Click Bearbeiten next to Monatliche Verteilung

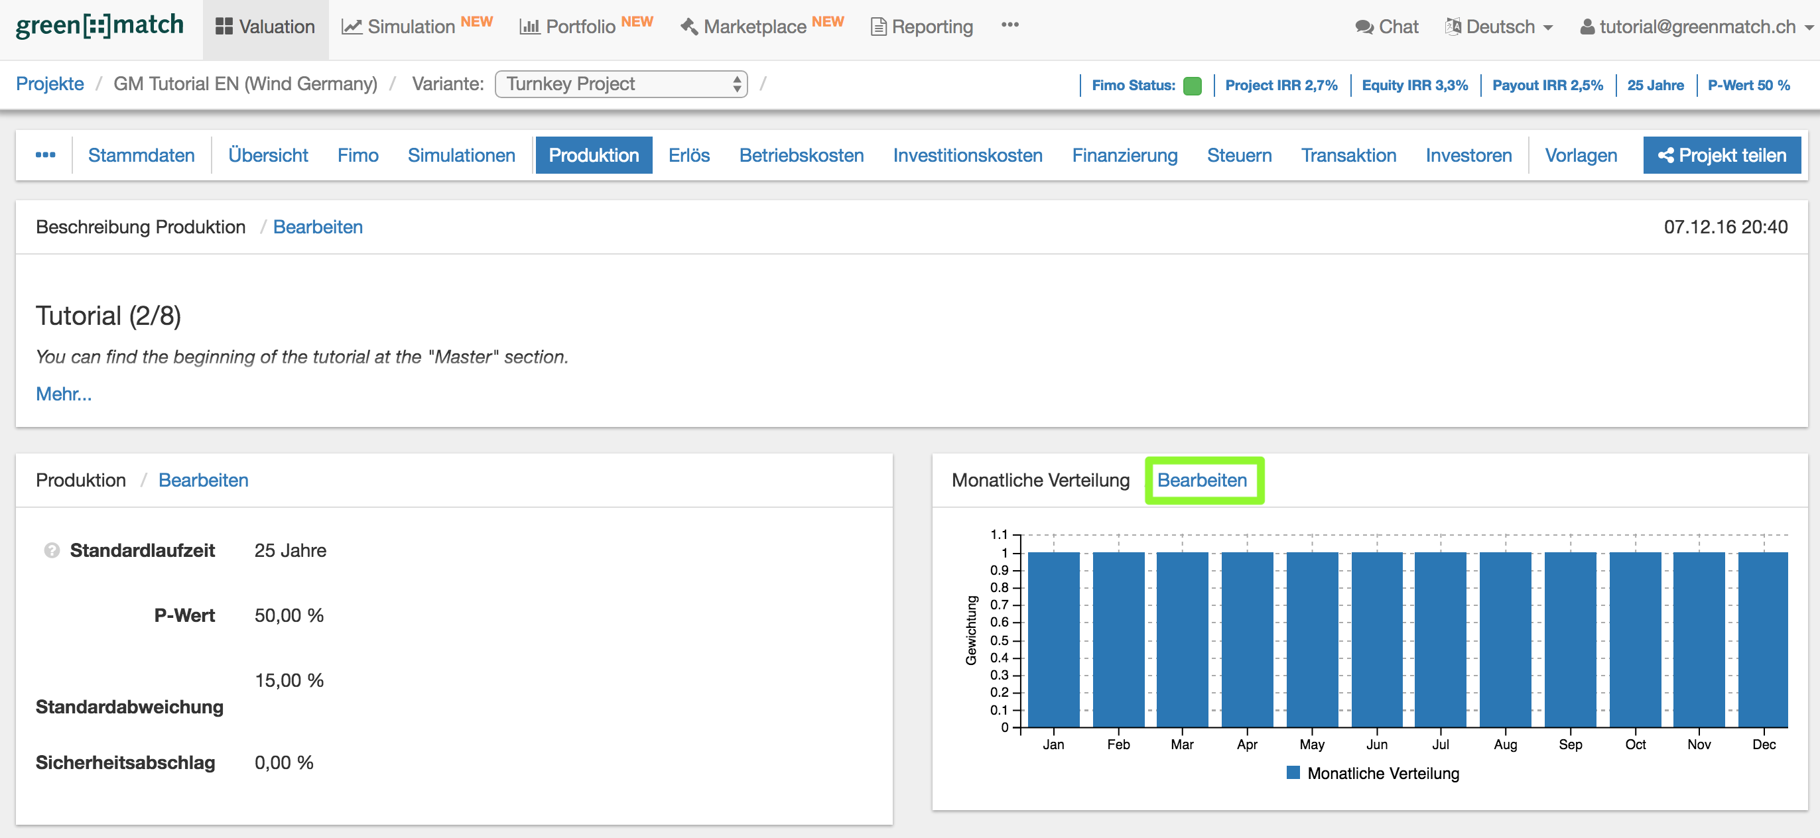[1202, 480]
